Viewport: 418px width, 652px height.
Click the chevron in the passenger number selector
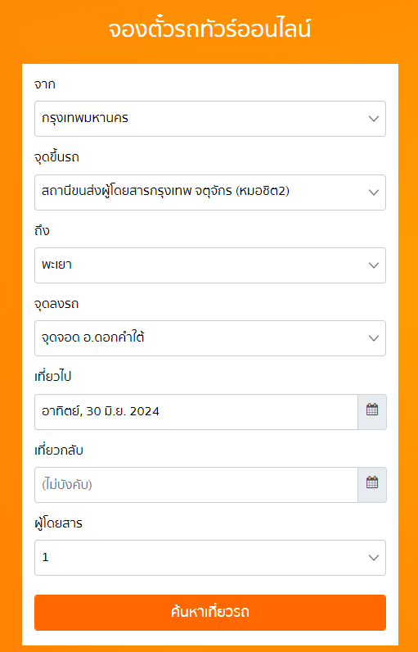374,558
